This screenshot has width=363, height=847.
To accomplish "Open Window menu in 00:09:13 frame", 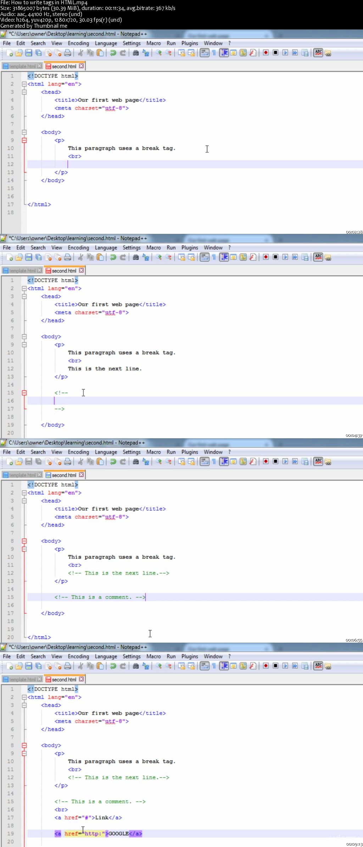I will (213, 656).
